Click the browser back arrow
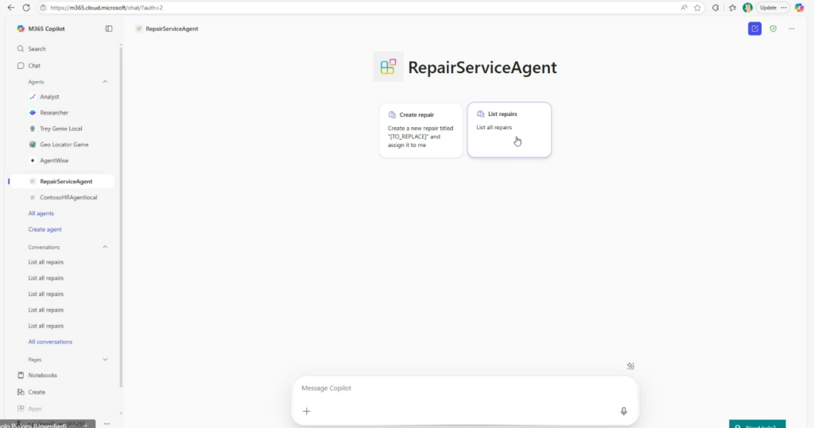The image size is (814, 428). [x=11, y=8]
